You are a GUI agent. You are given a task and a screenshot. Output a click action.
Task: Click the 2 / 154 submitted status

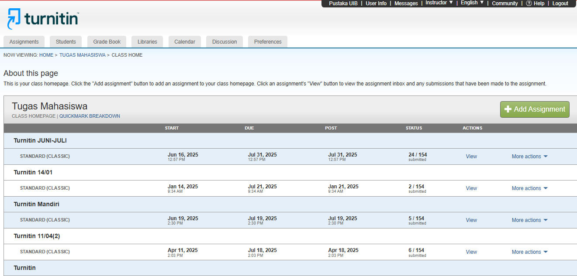pyautogui.click(x=417, y=188)
